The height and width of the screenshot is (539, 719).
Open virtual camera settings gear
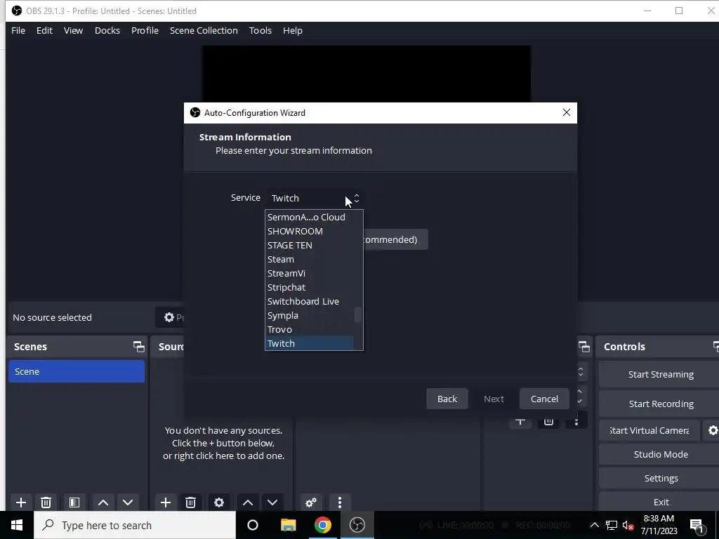(713, 430)
